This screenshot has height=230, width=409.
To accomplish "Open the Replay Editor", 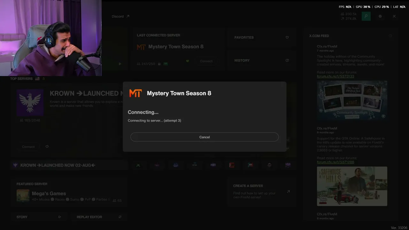I will pyautogui.click(x=99, y=217).
